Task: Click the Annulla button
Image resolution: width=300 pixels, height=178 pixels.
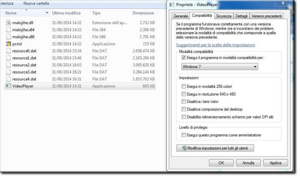Action: coord(248,163)
